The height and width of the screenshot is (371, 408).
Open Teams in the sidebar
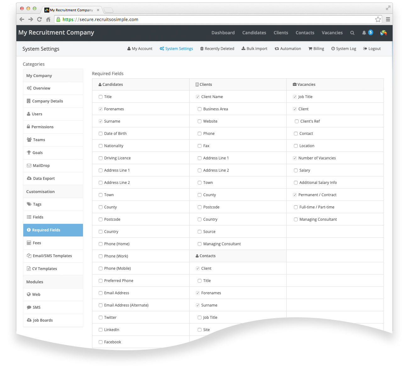(x=53, y=140)
